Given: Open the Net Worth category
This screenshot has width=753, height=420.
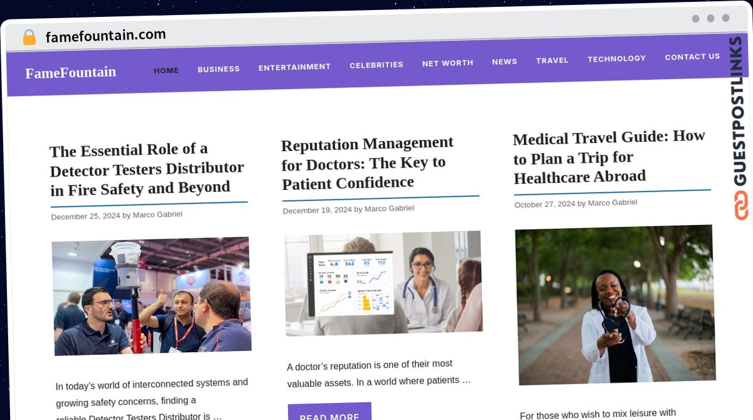Looking at the screenshot, I should [x=447, y=63].
